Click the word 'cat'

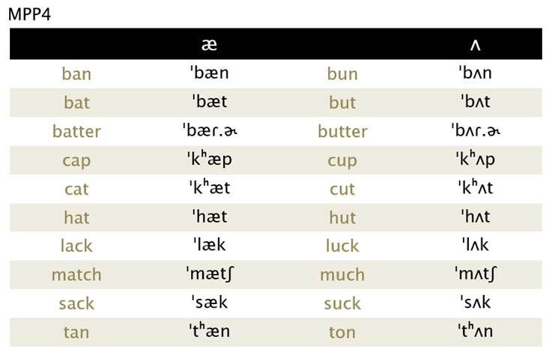click(76, 189)
